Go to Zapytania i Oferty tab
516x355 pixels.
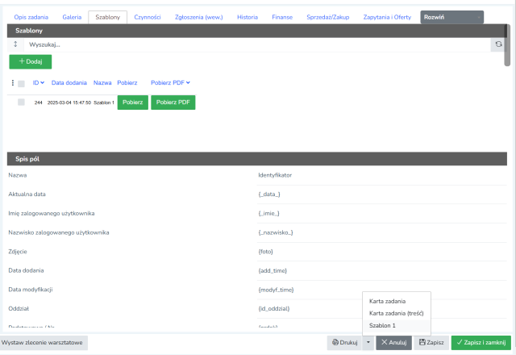(x=387, y=17)
